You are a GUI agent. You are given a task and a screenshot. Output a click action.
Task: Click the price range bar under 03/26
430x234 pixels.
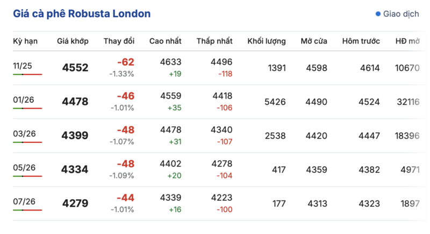point(27,142)
